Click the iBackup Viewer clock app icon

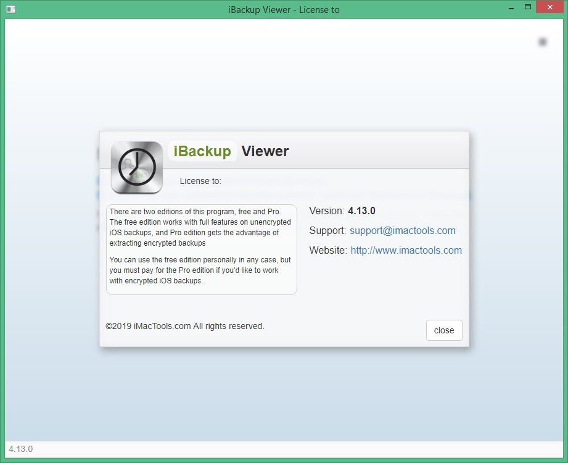tap(136, 167)
